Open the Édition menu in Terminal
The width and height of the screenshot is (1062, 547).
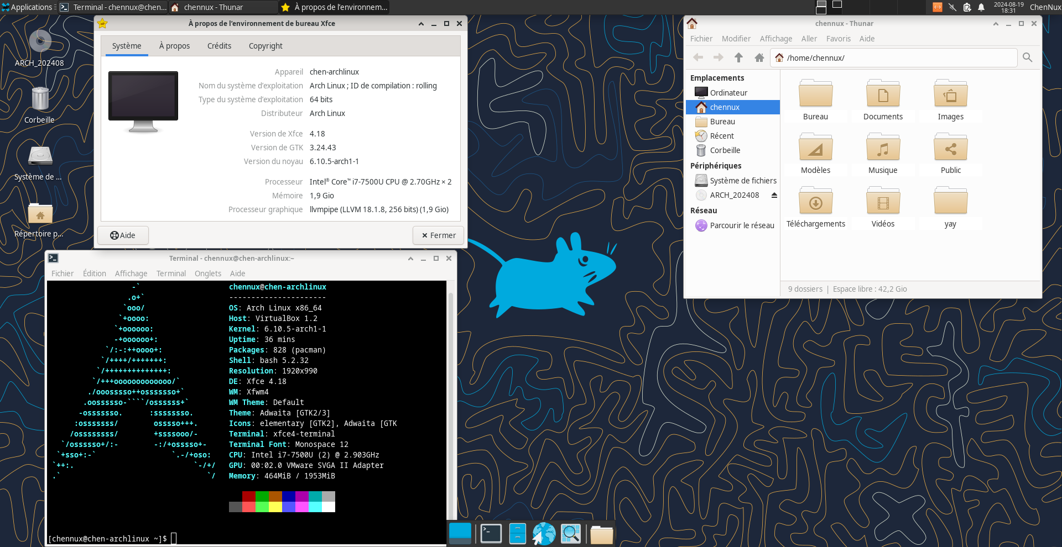pyautogui.click(x=95, y=273)
